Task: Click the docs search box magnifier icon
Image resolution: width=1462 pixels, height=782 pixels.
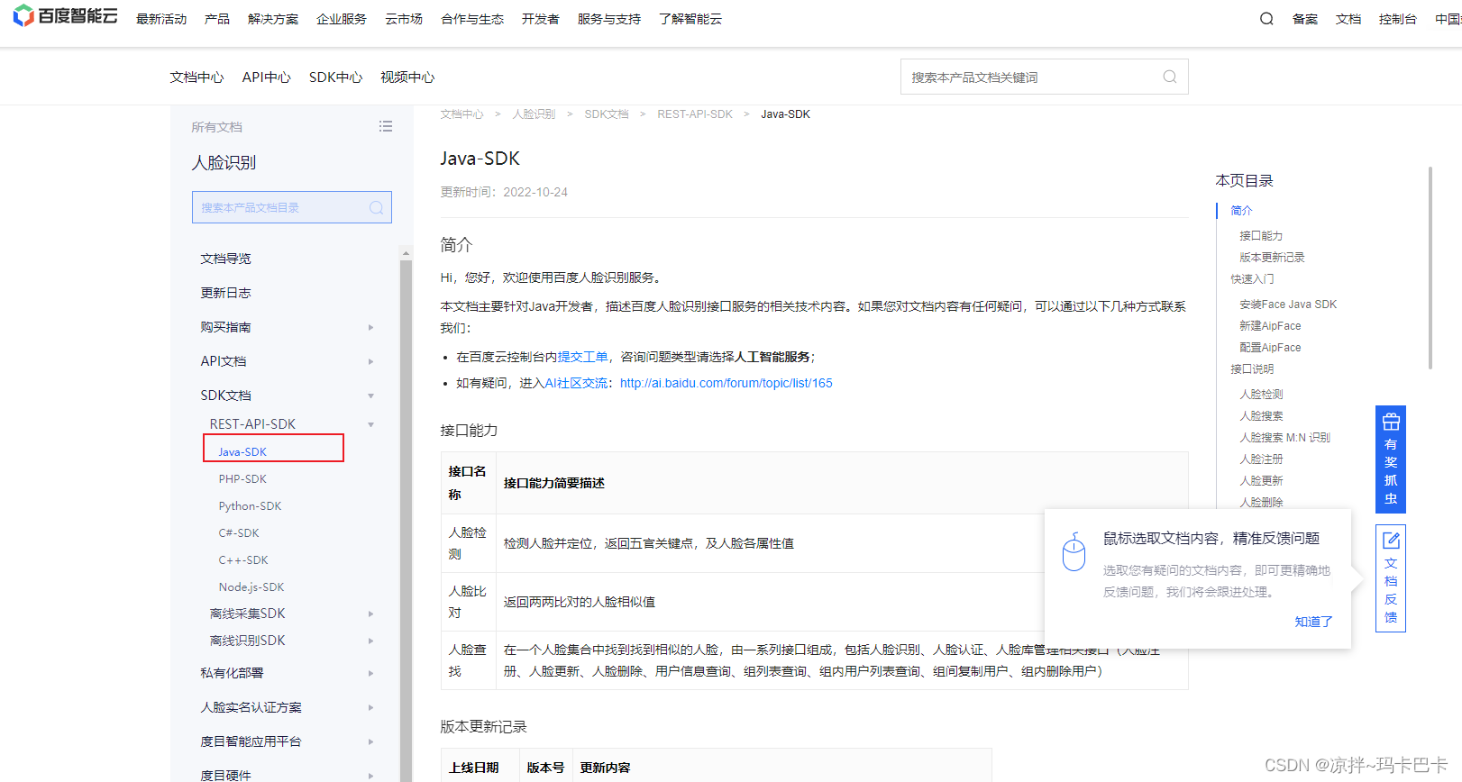Action: [1170, 77]
